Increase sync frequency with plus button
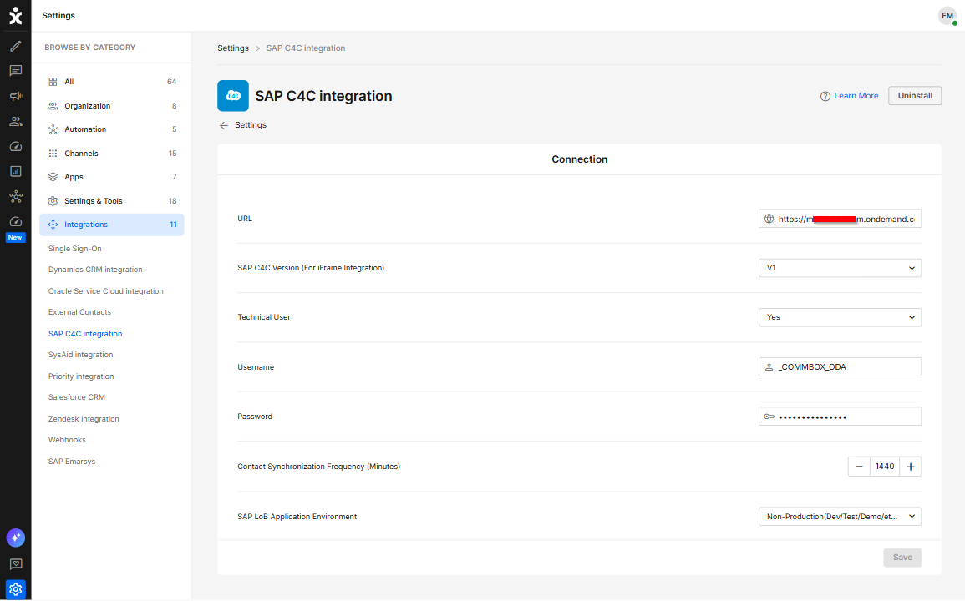Screen dimensions: 965x601 click(x=910, y=467)
